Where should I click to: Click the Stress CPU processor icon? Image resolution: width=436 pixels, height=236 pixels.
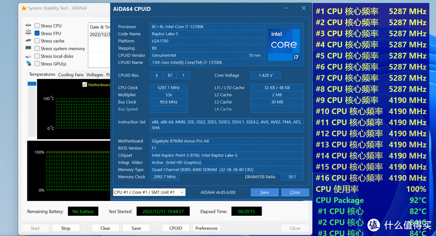(x=28, y=25)
